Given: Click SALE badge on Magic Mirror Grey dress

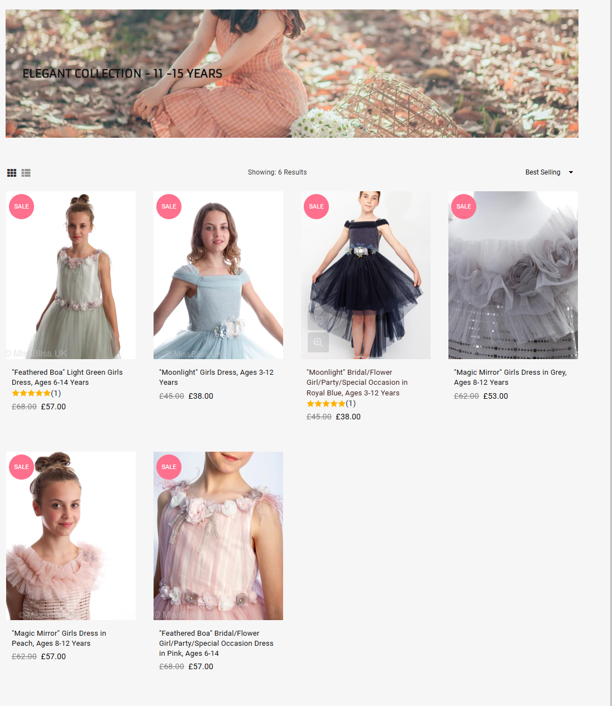Looking at the screenshot, I should 463,206.
